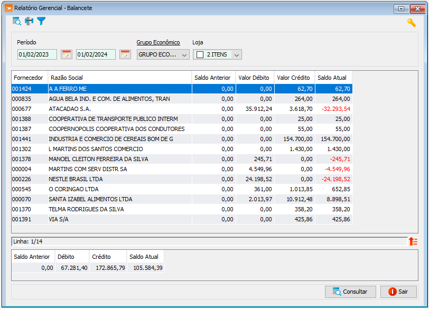Open calendar for start date 01/02/2023

click(x=67, y=54)
